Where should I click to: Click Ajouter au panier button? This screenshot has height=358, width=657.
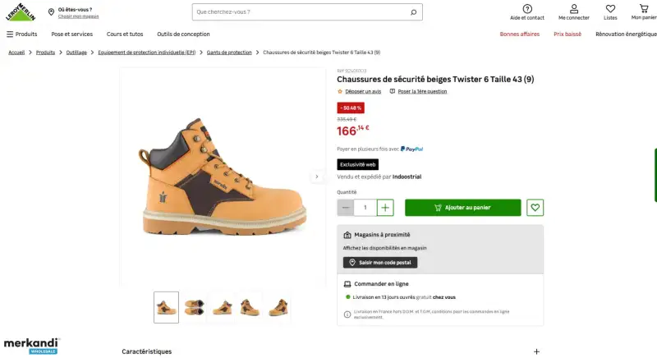point(463,208)
